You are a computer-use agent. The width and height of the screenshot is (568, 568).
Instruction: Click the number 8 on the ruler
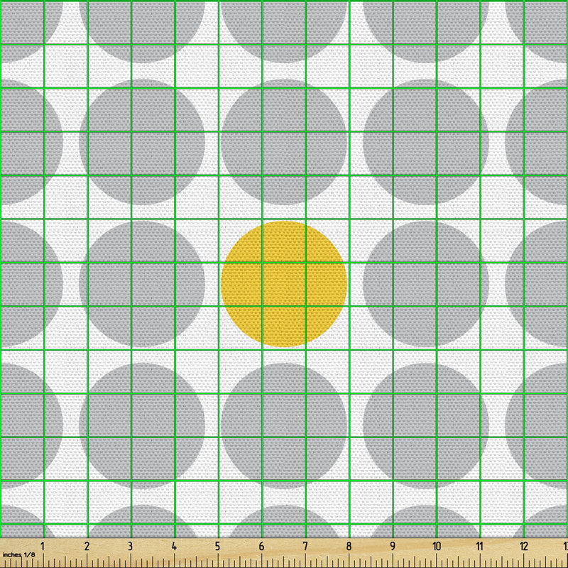[349, 546]
